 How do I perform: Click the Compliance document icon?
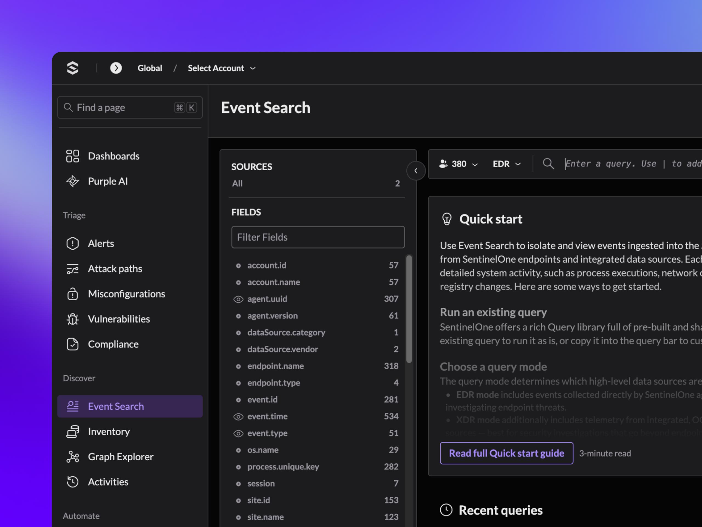coord(73,344)
